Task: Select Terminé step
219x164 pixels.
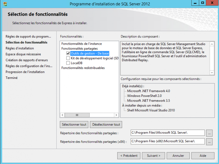Action: (12, 78)
